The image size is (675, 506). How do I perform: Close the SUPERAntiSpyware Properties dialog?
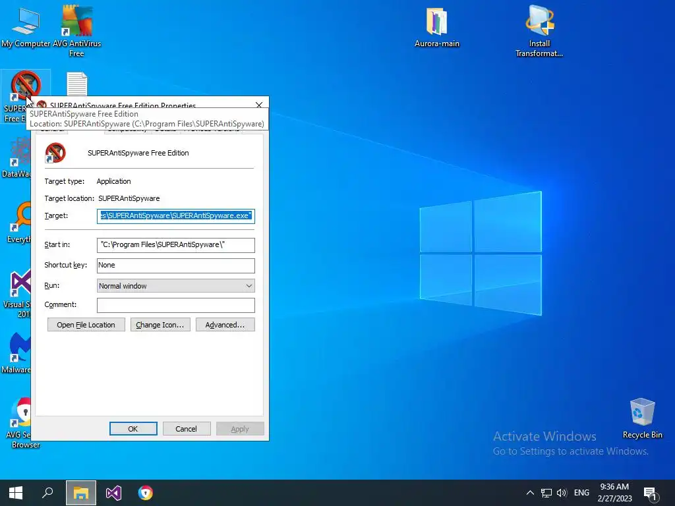258,105
